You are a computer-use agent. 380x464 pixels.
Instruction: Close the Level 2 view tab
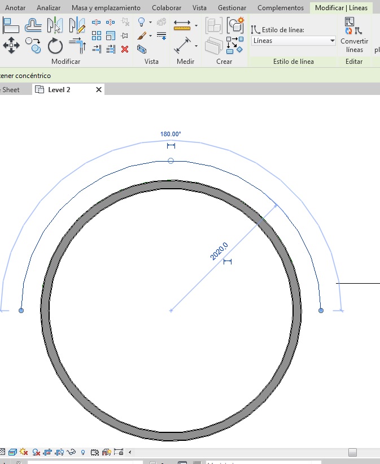coord(99,89)
